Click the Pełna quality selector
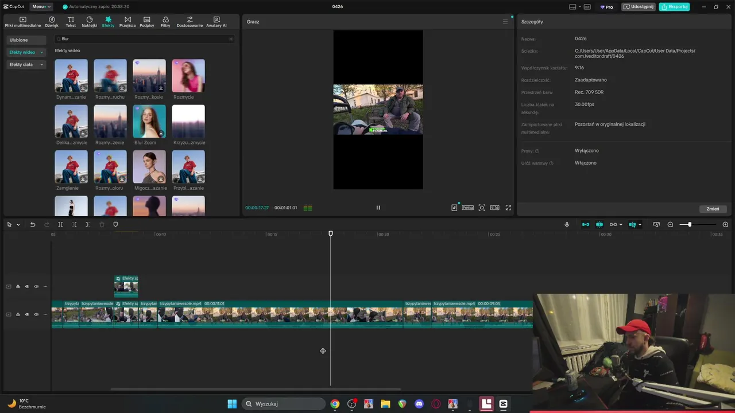Screen dimensions: 735x413 (468, 208)
